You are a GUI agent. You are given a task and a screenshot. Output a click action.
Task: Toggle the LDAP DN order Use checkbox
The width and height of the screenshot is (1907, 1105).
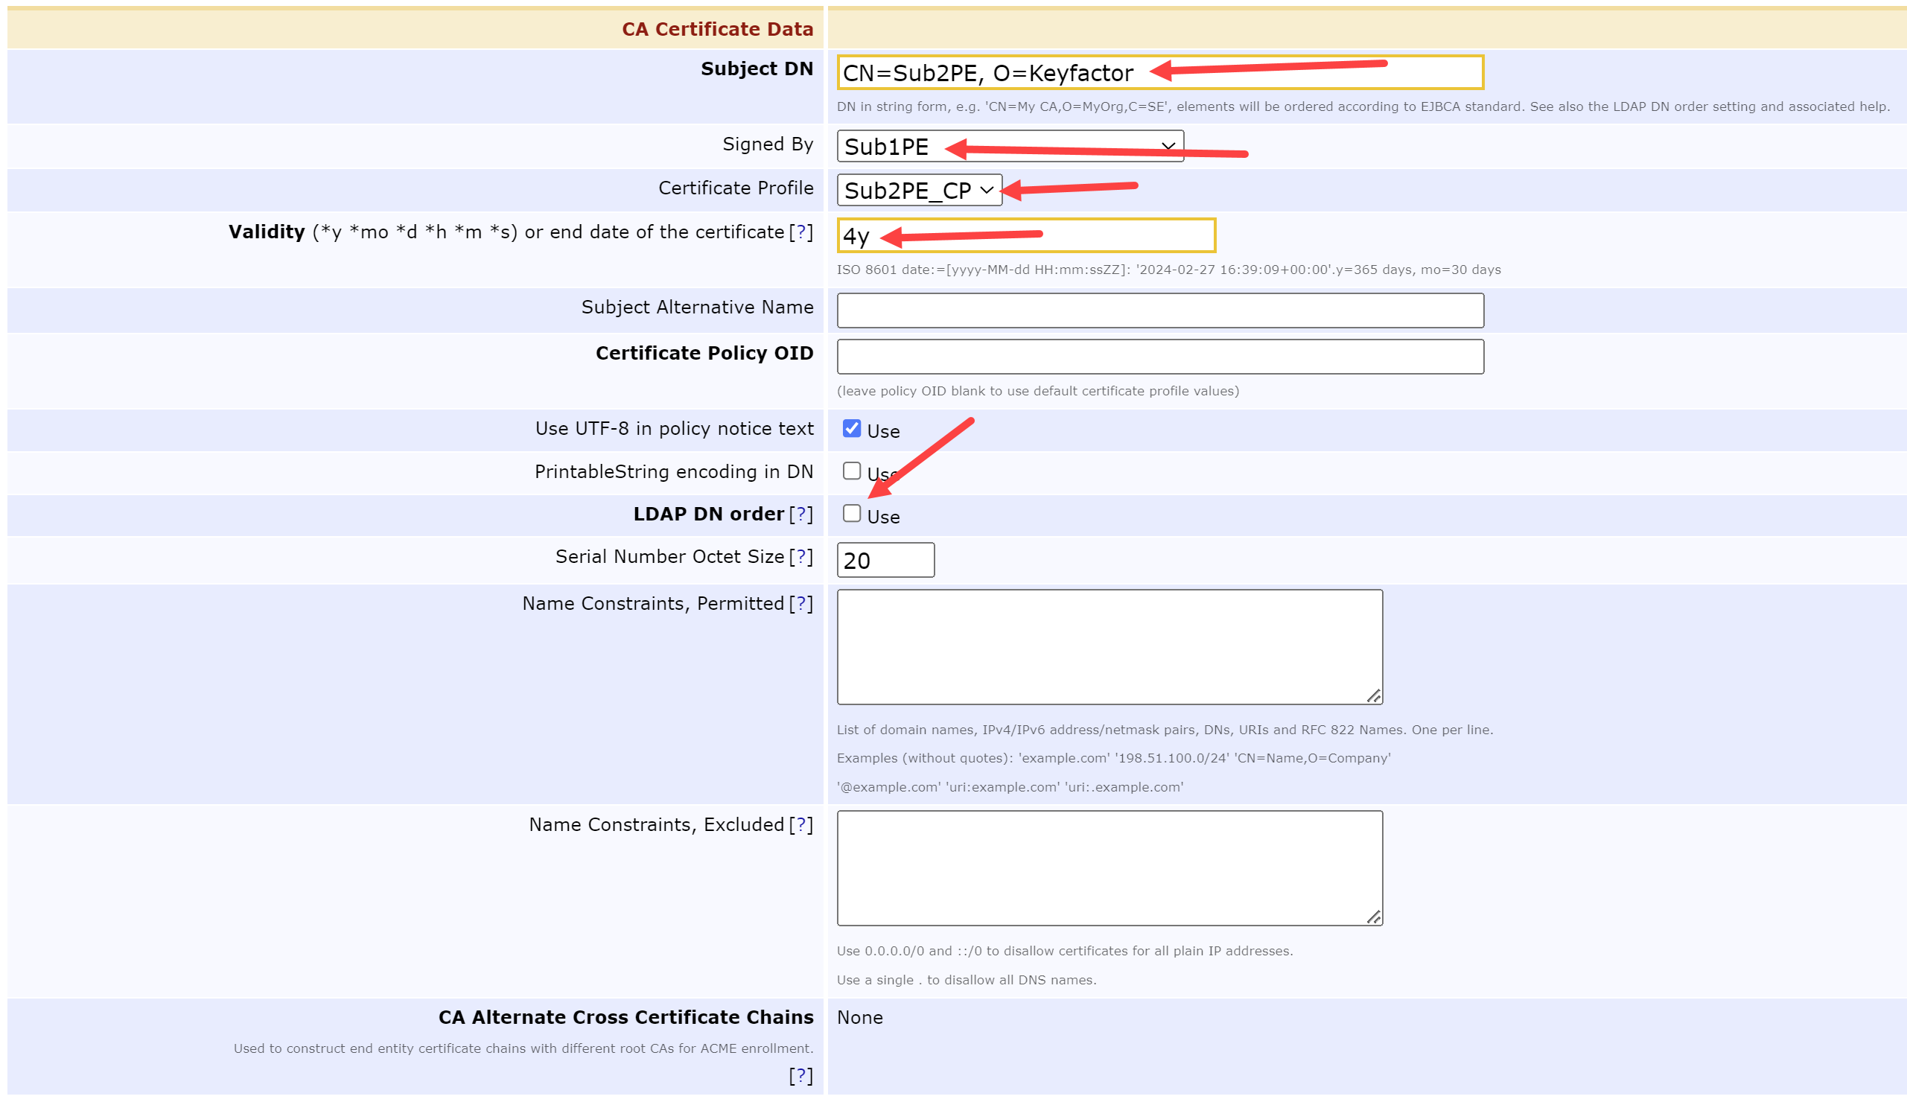point(852,514)
